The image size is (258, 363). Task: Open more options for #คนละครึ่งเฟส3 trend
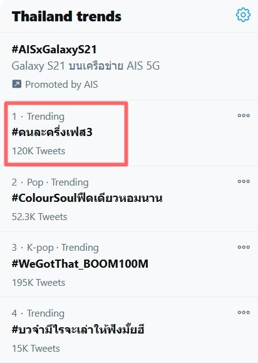pyautogui.click(x=244, y=115)
